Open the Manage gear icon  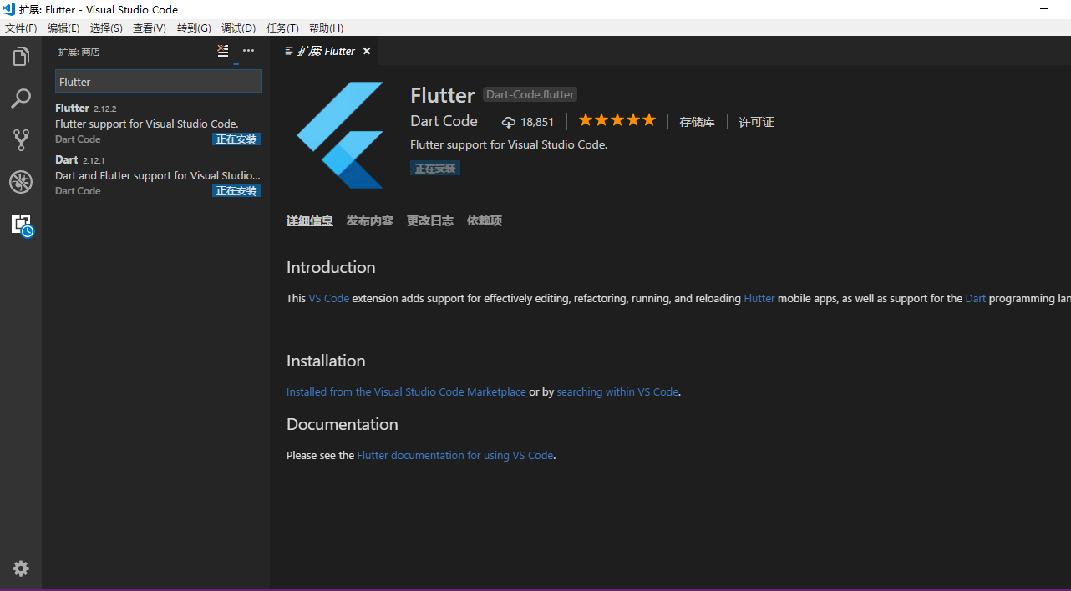click(x=21, y=568)
